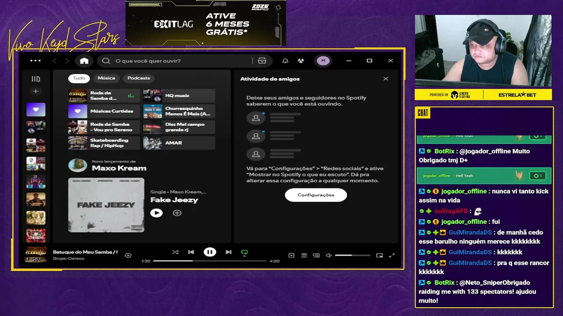Screen dimensions: 563x316
Task: Skip to the previous track
Action: click(x=191, y=252)
